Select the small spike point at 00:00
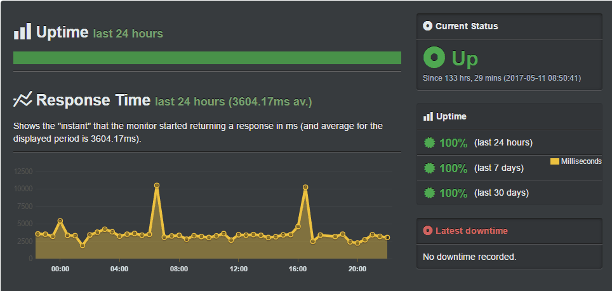This screenshot has height=291, width=612. coord(60,220)
